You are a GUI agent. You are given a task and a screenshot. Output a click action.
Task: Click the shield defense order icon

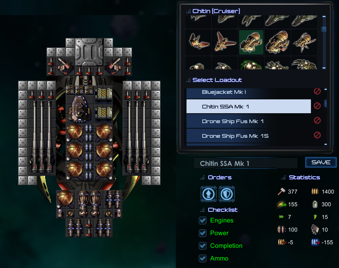[x=226, y=194]
